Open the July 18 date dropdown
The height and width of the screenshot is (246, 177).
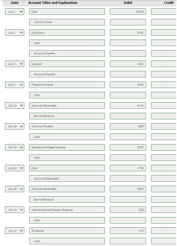click(x=14, y=126)
